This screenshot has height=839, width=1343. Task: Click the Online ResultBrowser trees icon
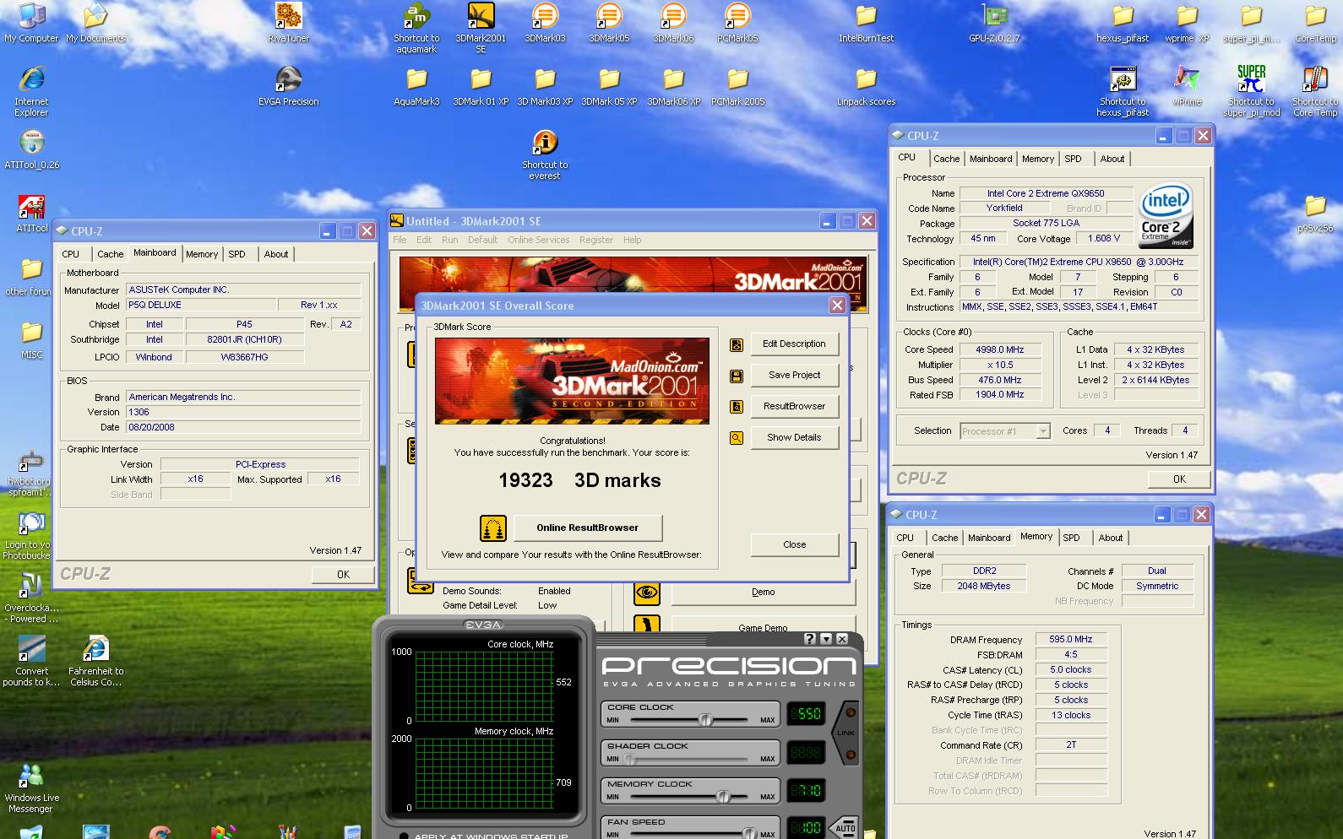pyautogui.click(x=493, y=528)
